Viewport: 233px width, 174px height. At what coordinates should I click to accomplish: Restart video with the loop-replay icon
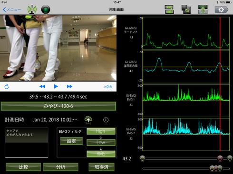(x=7, y=87)
